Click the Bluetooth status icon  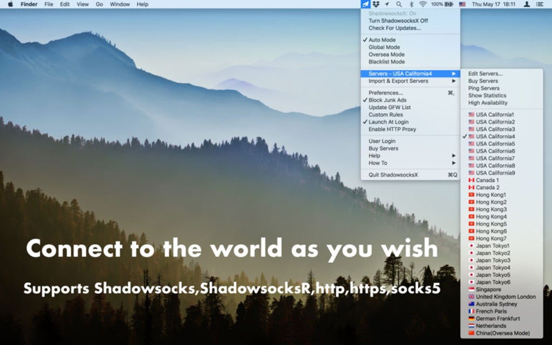411,4
